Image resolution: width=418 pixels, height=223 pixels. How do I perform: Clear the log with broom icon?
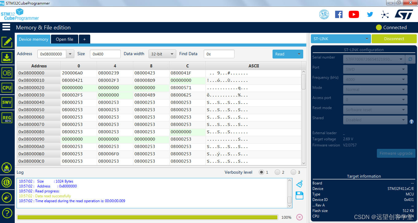tap(300, 183)
